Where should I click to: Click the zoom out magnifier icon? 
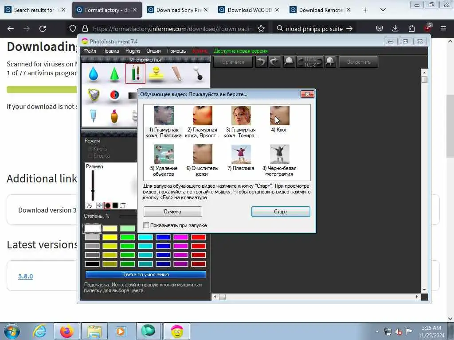289,62
